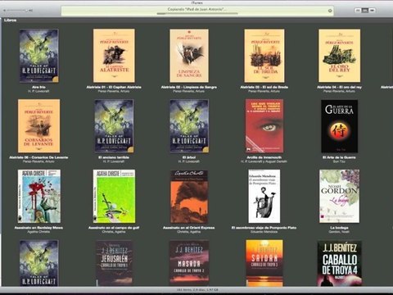
Task: Click title "Asesinato en el campo de golf"
Action: click(114, 228)
